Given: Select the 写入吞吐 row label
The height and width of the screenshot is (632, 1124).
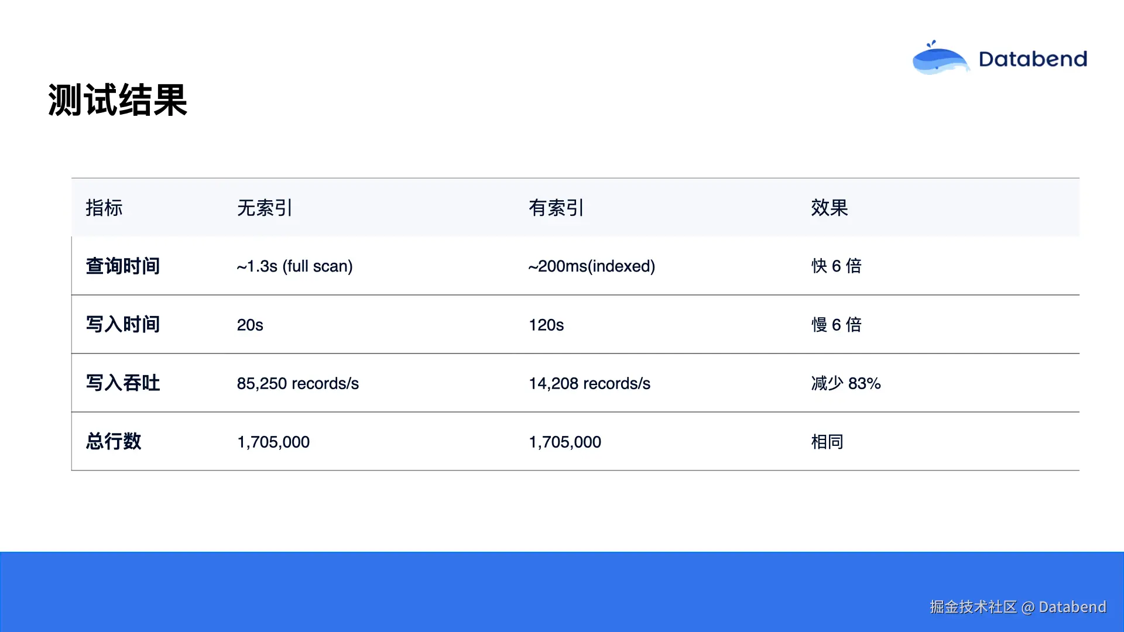Looking at the screenshot, I should pyautogui.click(x=123, y=383).
